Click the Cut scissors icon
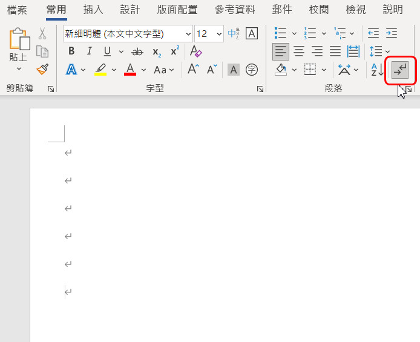 (42, 34)
